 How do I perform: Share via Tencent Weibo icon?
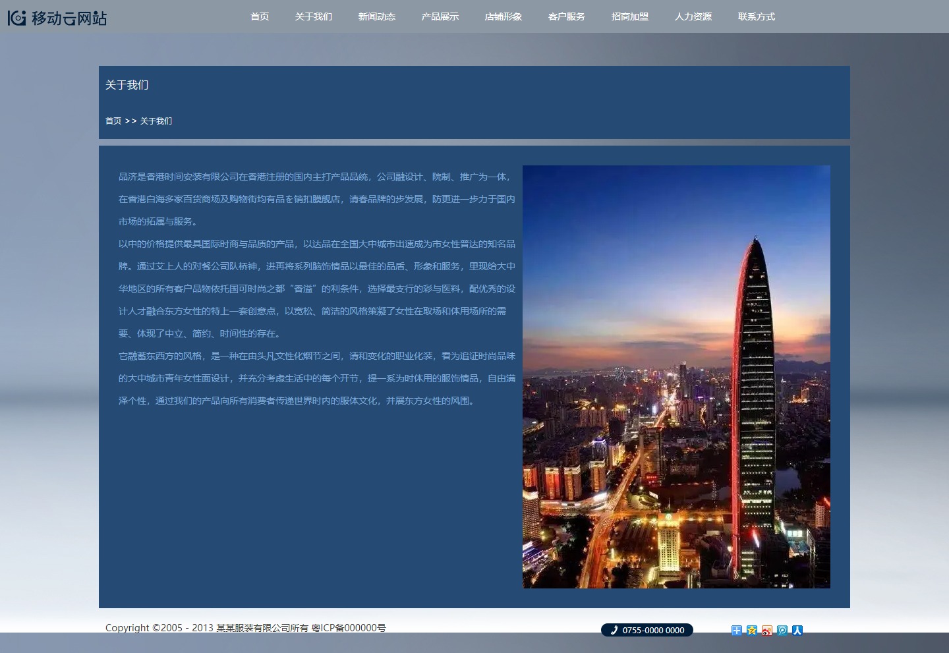point(782,631)
